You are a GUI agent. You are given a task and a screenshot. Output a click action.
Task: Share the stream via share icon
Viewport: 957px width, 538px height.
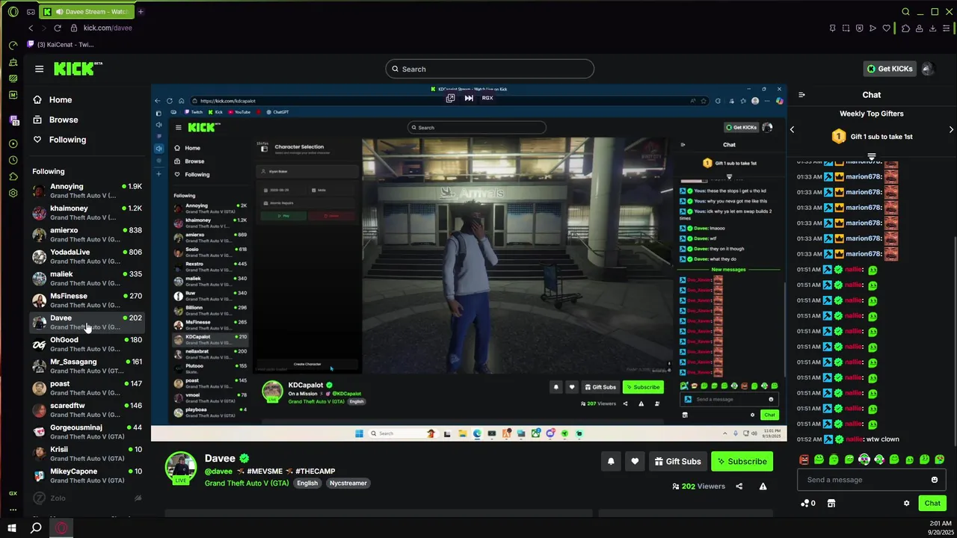[x=739, y=486]
